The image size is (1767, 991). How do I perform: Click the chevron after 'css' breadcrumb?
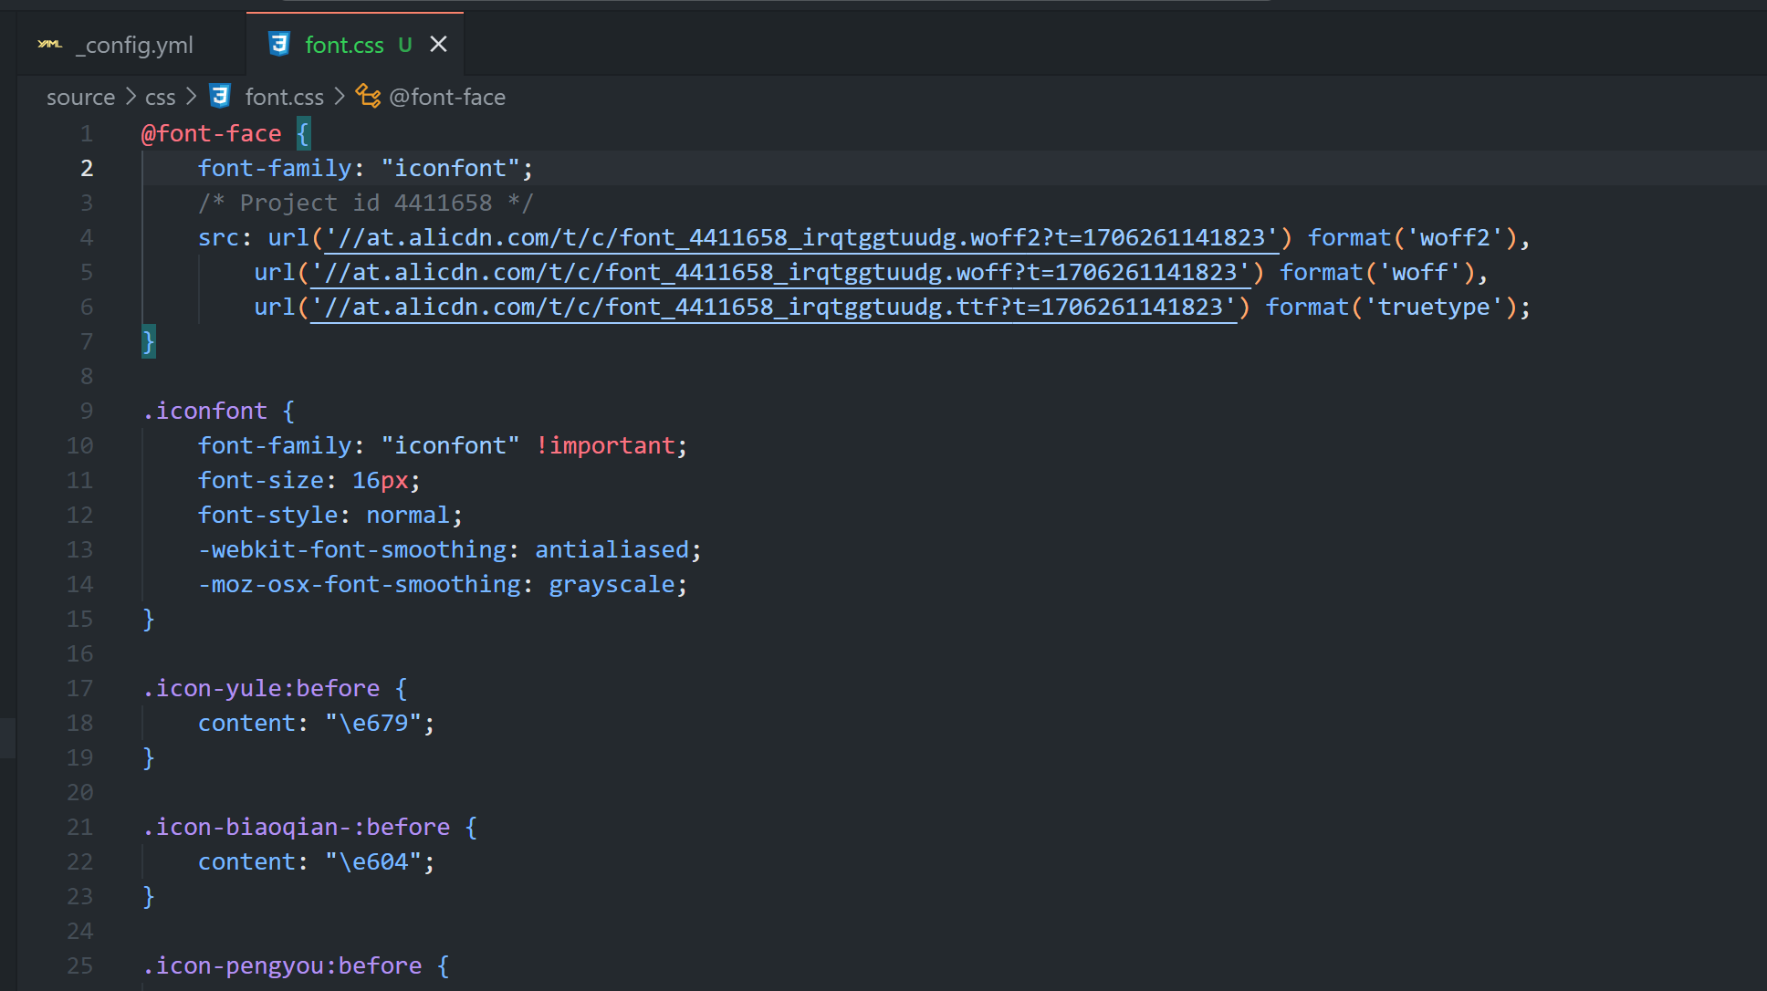pyautogui.click(x=191, y=97)
